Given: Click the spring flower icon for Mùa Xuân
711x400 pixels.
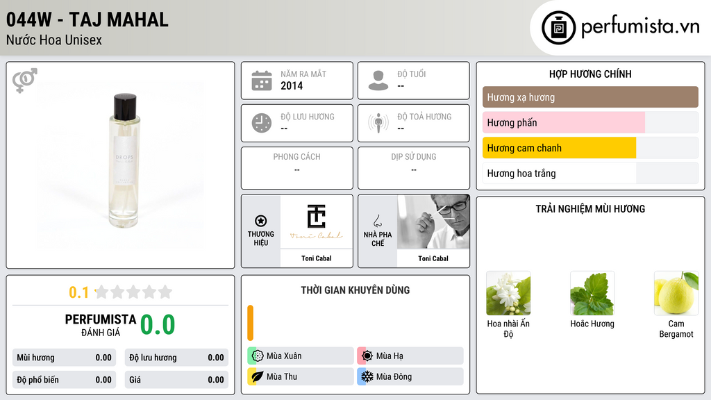Looking at the screenshot, I should 257,356.
